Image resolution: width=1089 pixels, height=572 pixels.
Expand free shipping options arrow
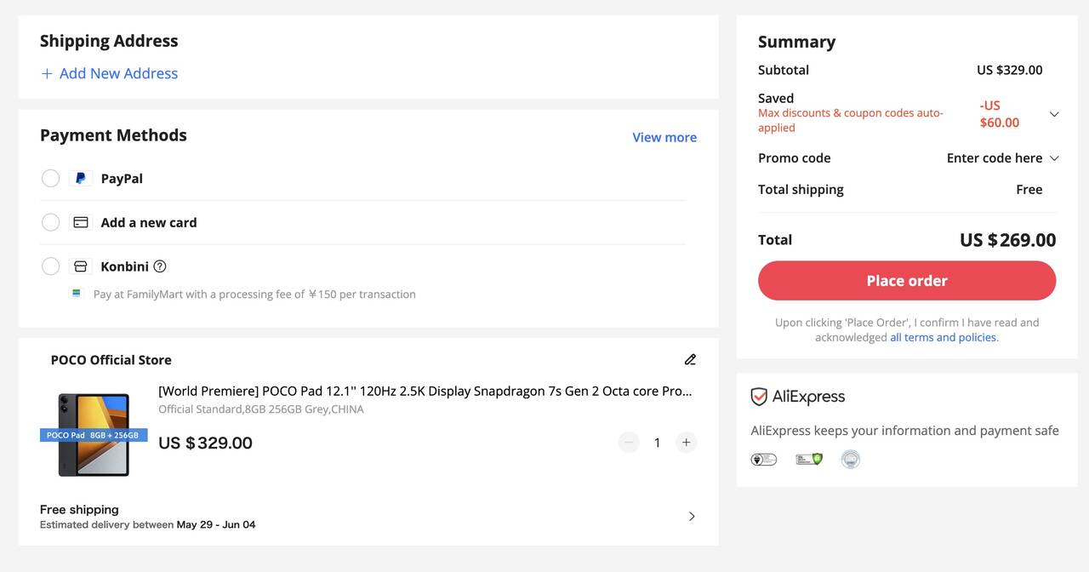691,516
